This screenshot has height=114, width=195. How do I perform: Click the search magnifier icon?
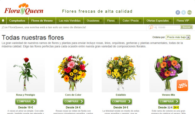[x=152, y=27]
